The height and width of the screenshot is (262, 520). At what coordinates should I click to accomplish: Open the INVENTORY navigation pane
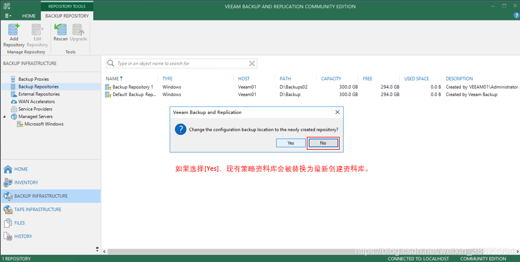50,182
